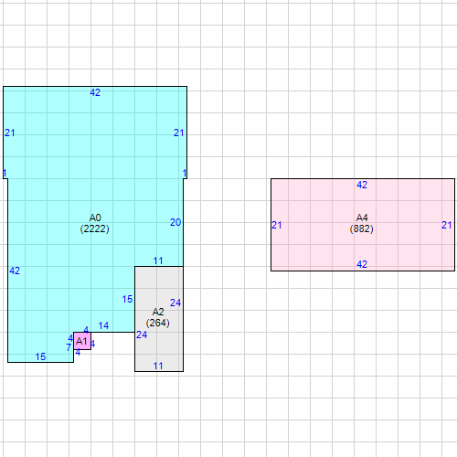The height and width of the screenshot is (457, 457).
Task: Click the "11" dimension at A2's bottom edge
Action: click(x=158, y=366)
